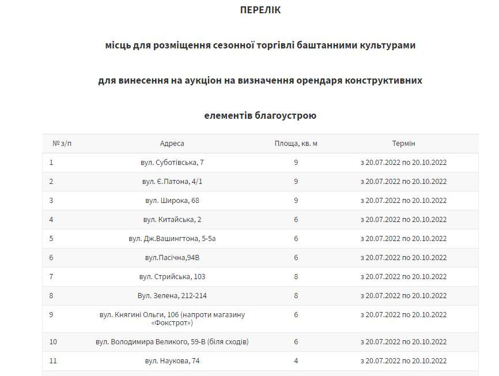Select address 'вул. Княгині Ольги, 106'
Viewport: 499px width, 376px height.
[x=139, y=314]
